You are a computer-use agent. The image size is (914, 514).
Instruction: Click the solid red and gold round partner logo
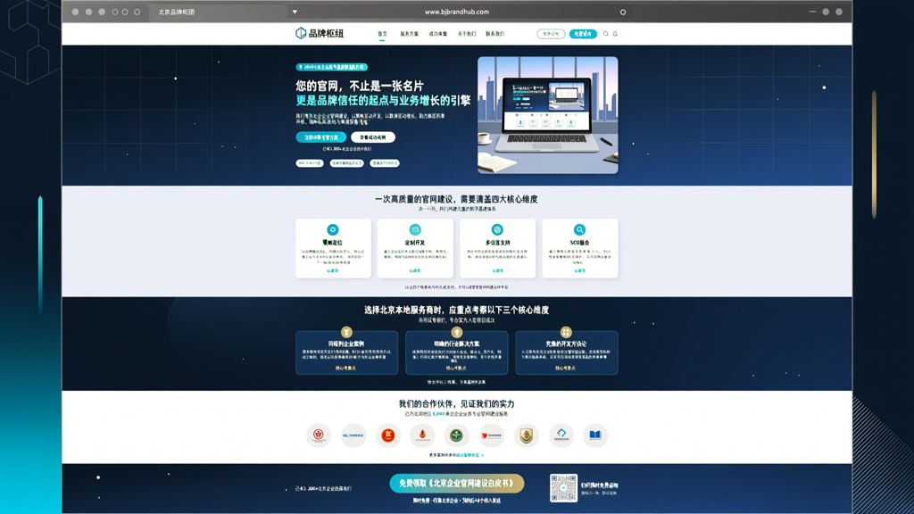(x=387, y=435)
